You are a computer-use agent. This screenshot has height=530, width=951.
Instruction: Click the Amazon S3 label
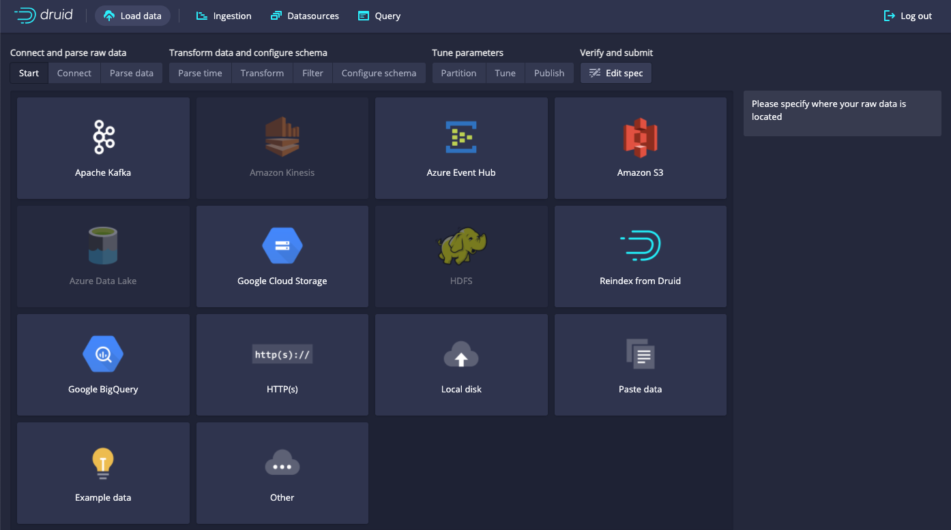pos(640,172)
